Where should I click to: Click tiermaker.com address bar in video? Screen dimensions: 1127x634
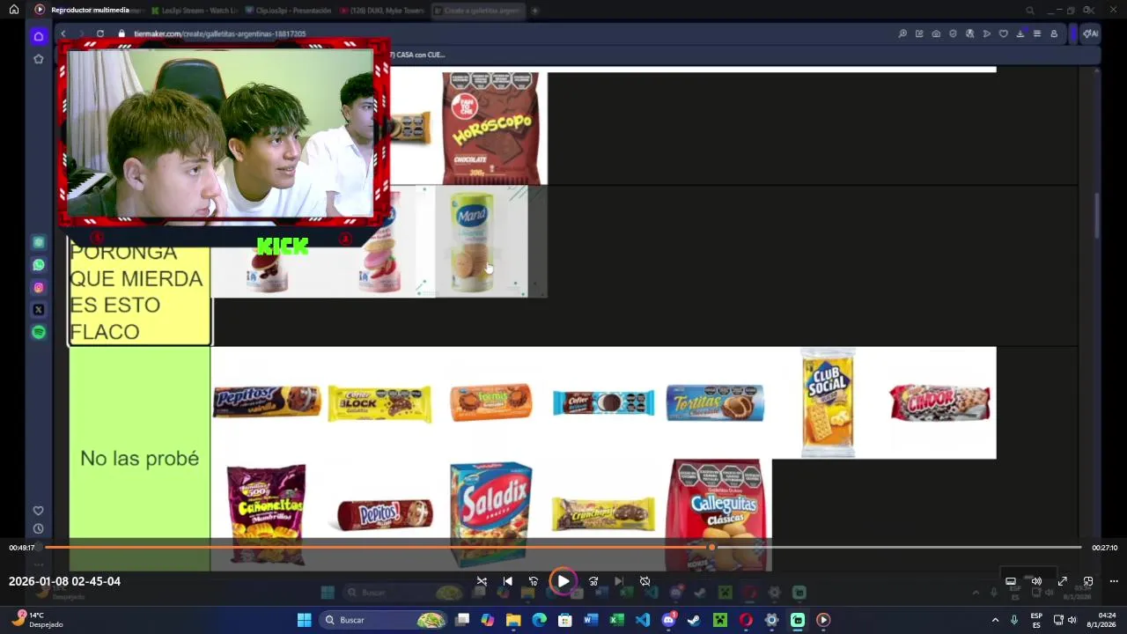pyautogui.click(x=220, y=33)
